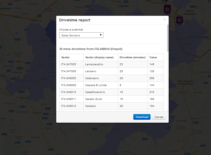Viewport: 211px width, 155px height.
Task: Click the Certaldo display name cell
Action: [x=101, y=106]
